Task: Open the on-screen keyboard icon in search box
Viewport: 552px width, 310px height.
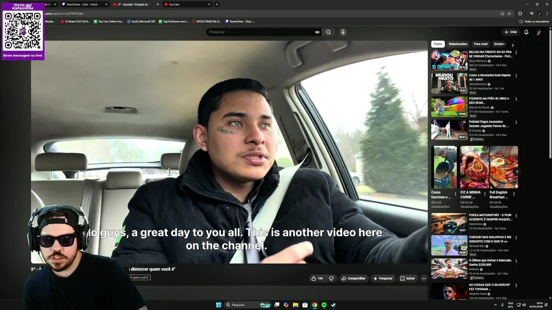Action: click(317, 32)
